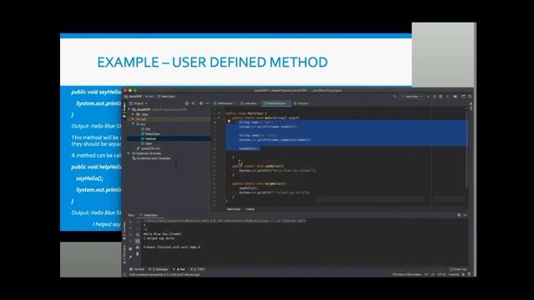Click 'Hello Blue Sky Citadel' console output
This screenshot has width=534, height=300.
163,234
